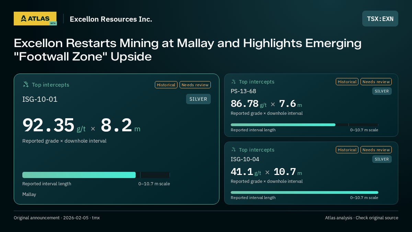Click the drill icon in the ISG-10-04 card

click(x=233, y=150)
